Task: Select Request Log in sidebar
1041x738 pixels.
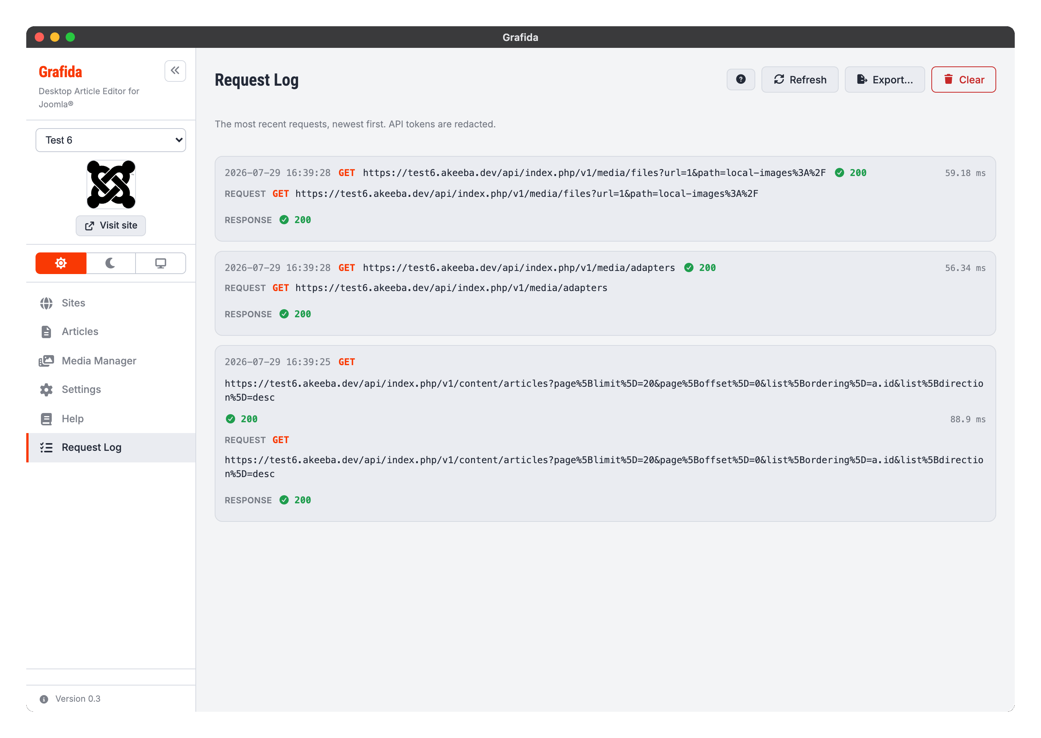Action: pyautogui.click(x=111, y=448)
